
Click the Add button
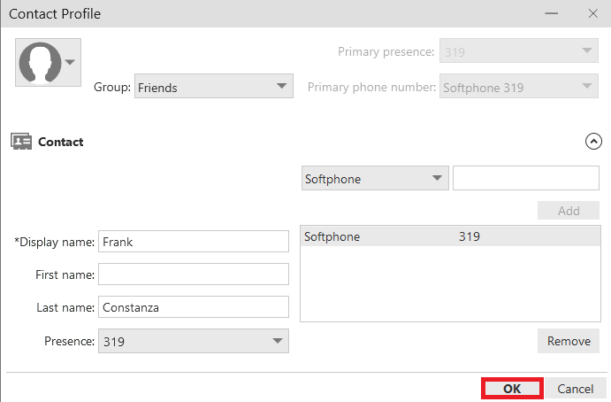tap(569, 211)
